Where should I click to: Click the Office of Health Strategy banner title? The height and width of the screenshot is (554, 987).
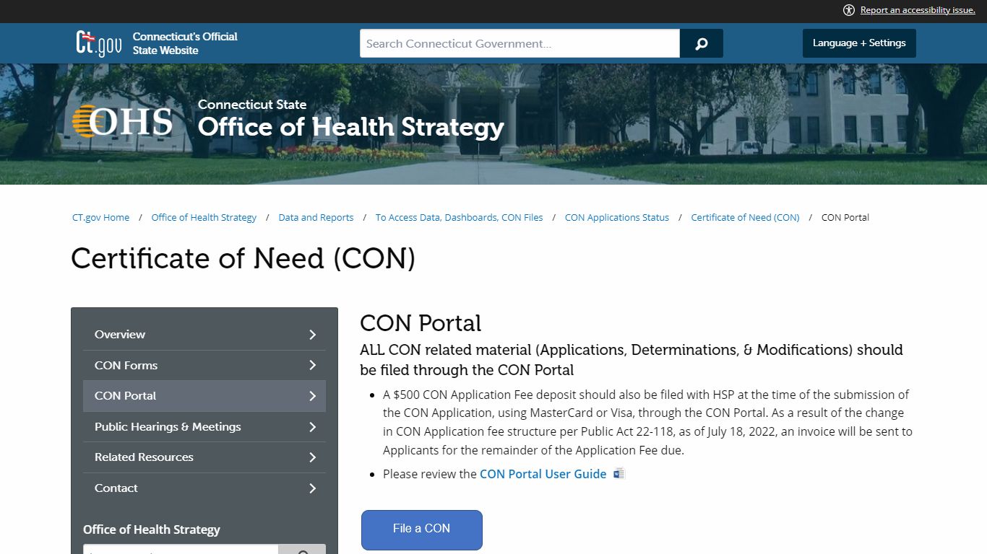tap(351, 127)
